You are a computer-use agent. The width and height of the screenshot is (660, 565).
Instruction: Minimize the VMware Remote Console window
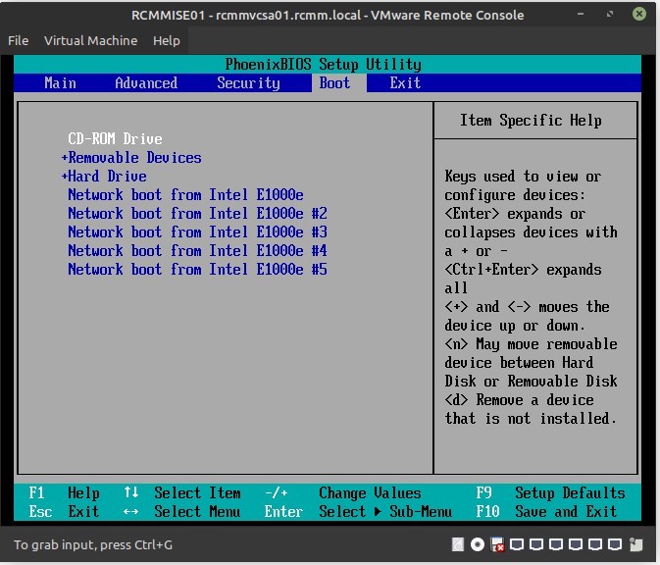pos(581,14)
